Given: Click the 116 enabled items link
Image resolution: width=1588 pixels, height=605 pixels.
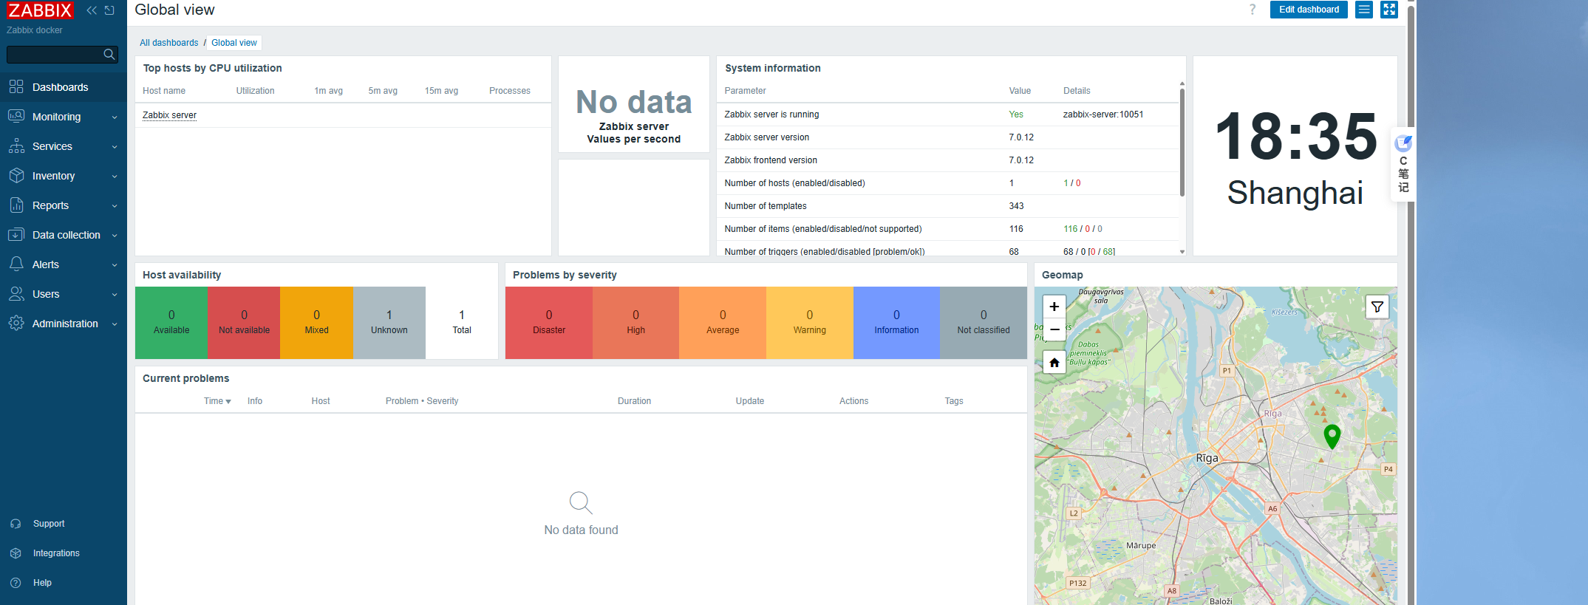Looking at the screenshot, I should [1070, 229].
